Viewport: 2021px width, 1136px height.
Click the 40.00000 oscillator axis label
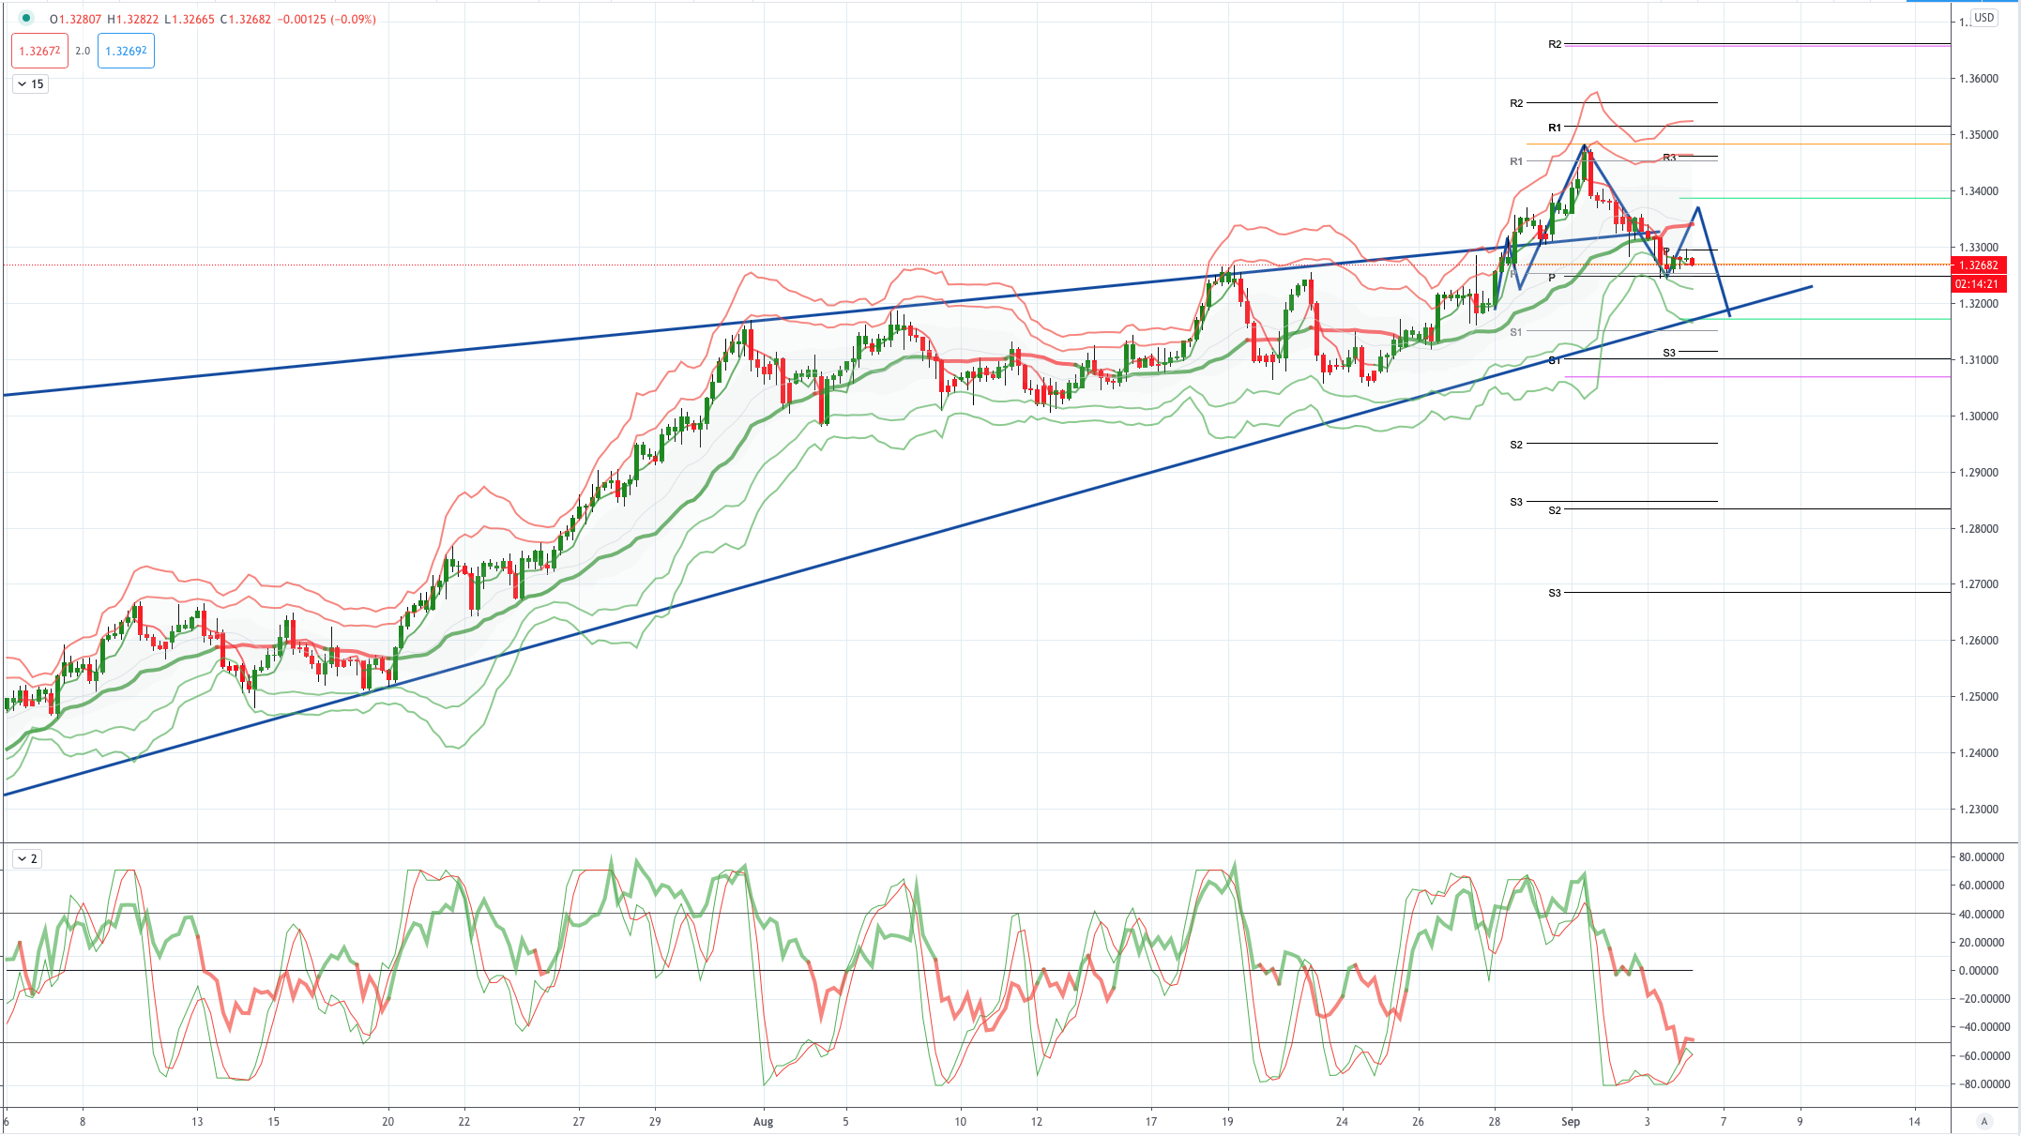[x=1981, y=915]
